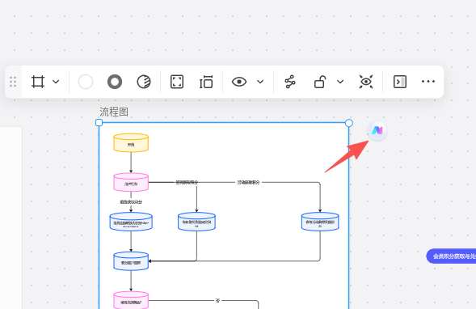Open the gray border color ring
476x309 pixels.
click(x=115, y=82)
